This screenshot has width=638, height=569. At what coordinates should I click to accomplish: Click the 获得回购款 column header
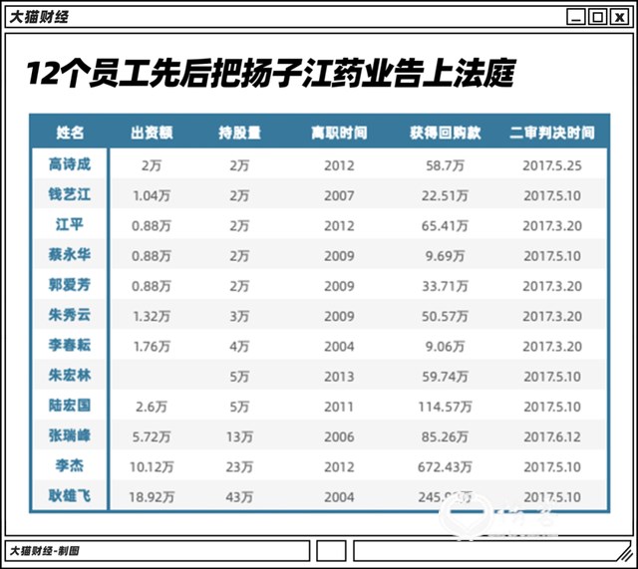[x=446, y=133]
